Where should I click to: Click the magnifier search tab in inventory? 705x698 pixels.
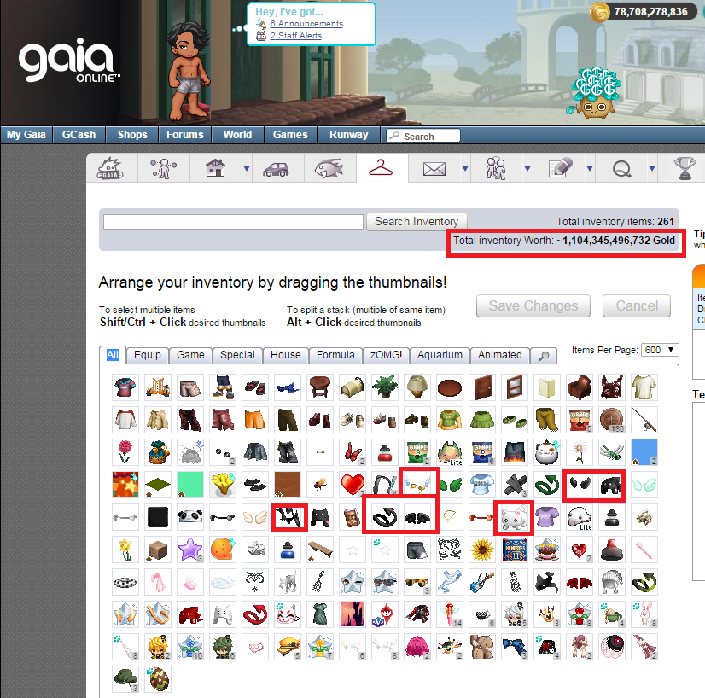[544, 356]
